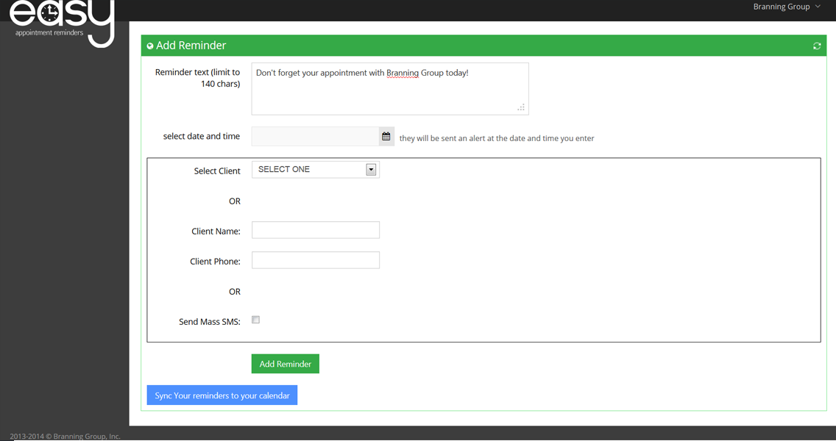
Task: Click the 'Client Name:' label
Action: [216, 231]
